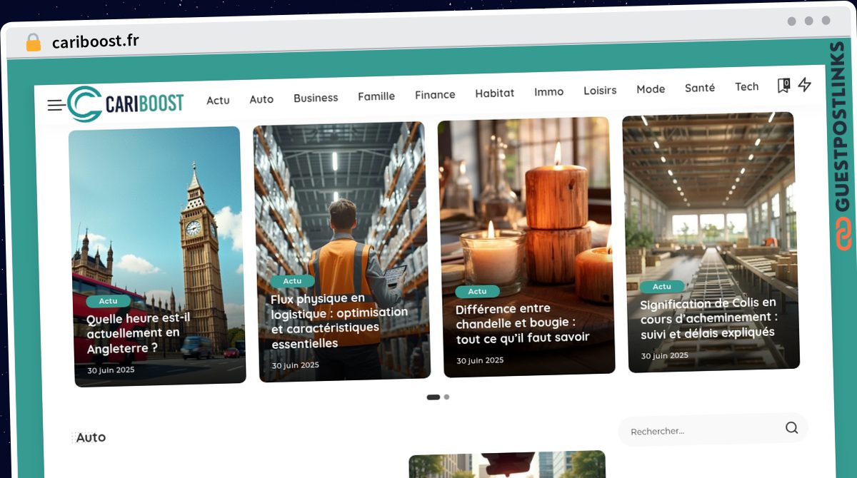Image resolution: width=857 pixels, height=478 pixels.
Task: Navigate to the Santé section
Action: coord(699,88)
